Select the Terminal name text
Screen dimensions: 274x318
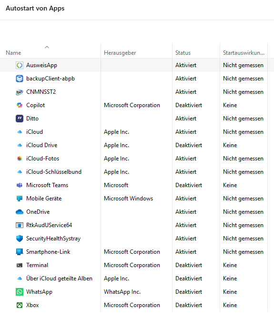(37, 265)
